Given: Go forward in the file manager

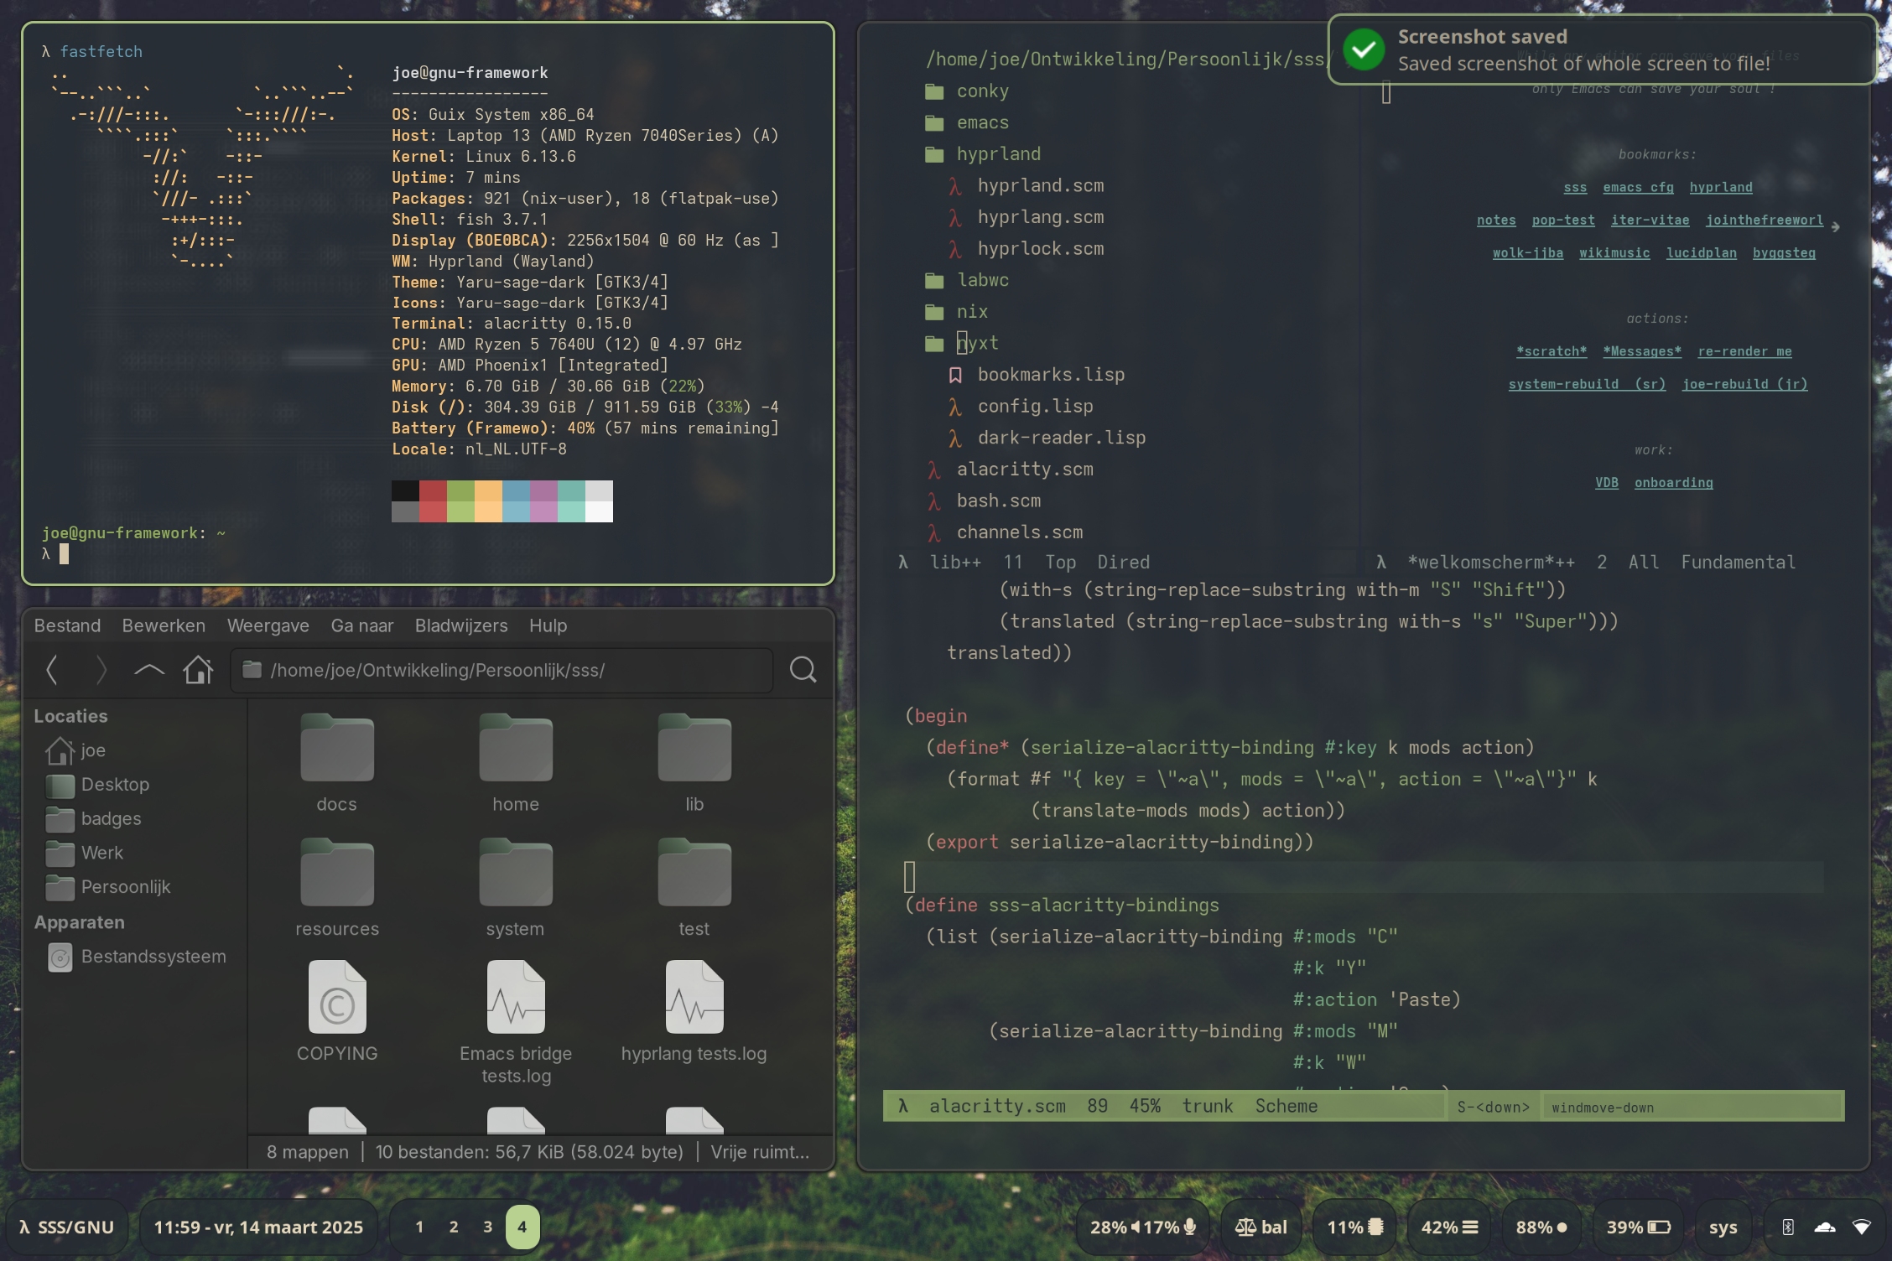Looking at the screenshot, I should (101, 670).
